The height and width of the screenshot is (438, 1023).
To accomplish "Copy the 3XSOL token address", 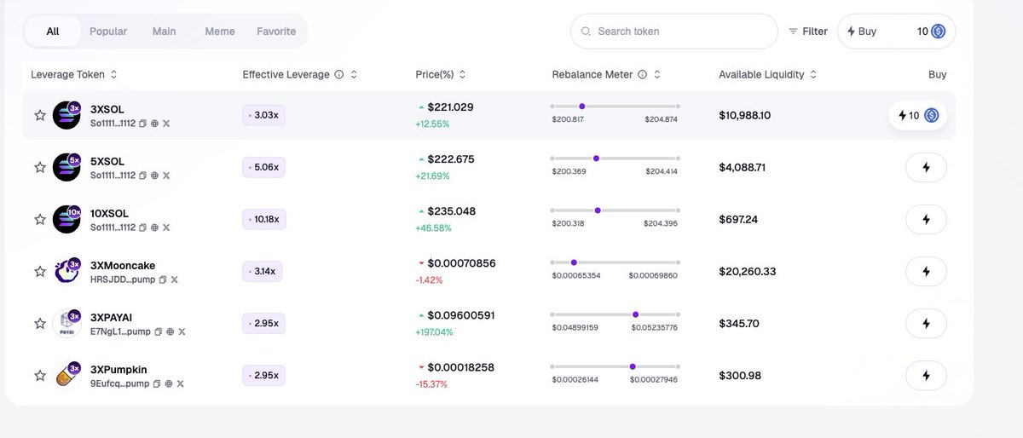I will coord(143,124).
